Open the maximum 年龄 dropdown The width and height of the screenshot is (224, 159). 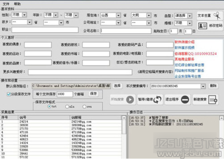[x=76, y=15]
